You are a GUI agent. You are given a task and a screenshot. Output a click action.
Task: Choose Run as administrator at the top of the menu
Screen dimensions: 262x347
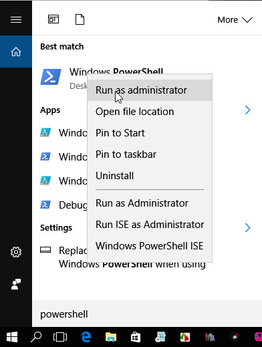pyautogui.click(x=150, y=90)
